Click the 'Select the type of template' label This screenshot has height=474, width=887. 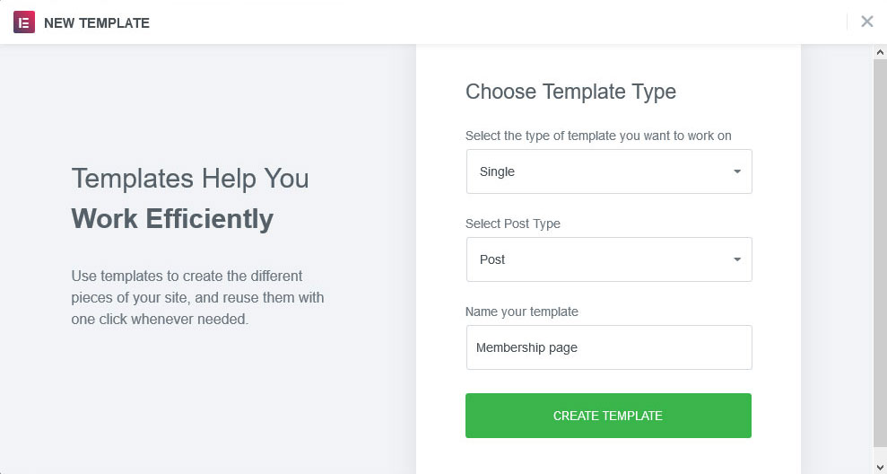click(598, 136)
